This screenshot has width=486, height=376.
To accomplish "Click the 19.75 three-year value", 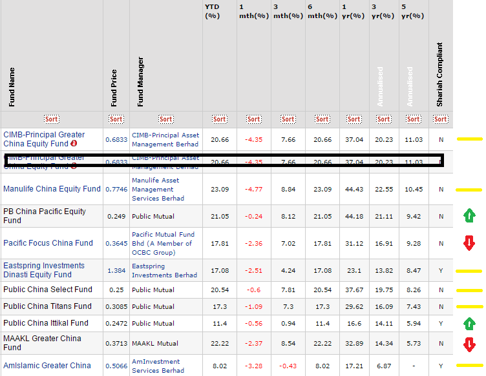I will 384,290.
